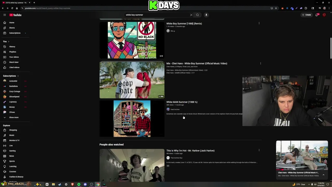Open the YouTube hamburger guide menu

(5, 15)
